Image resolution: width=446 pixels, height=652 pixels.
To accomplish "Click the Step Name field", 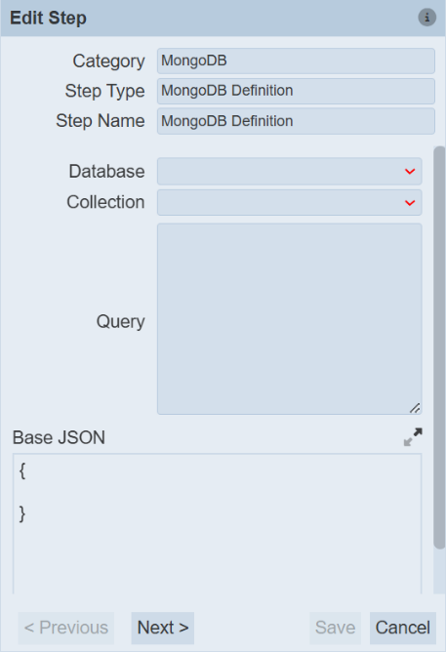I will pos(296,121).
